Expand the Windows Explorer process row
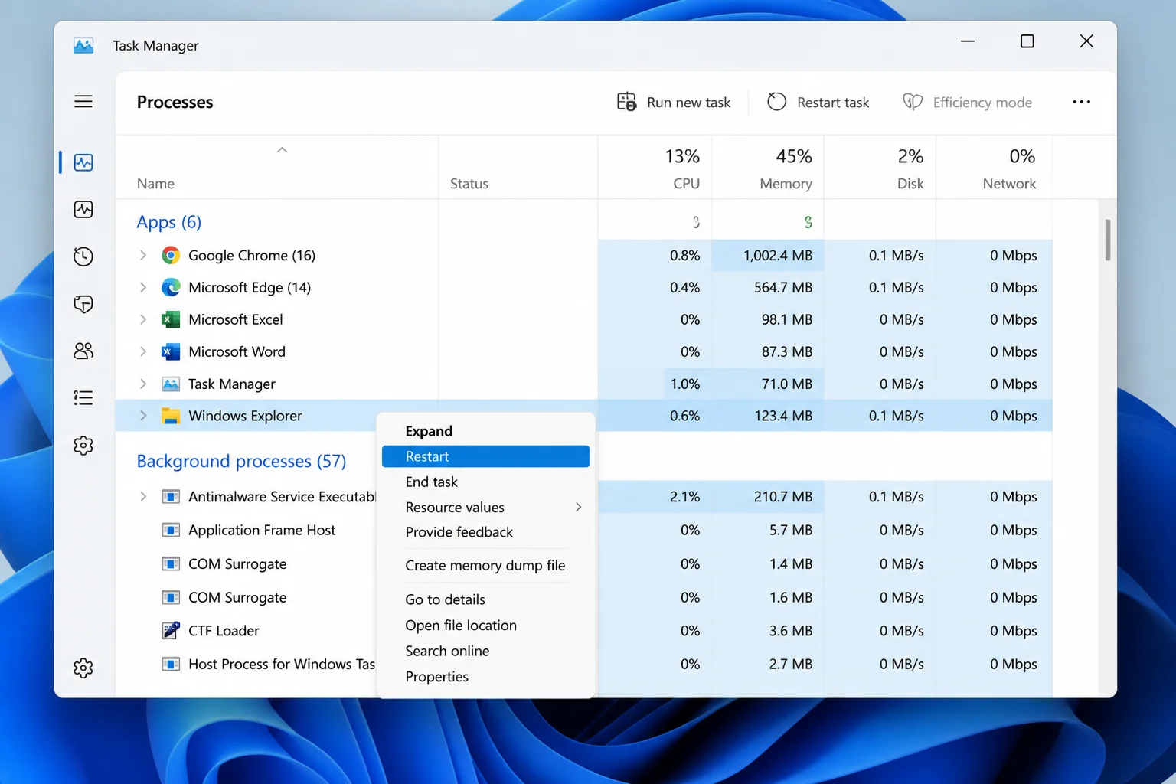Viewport: 1176px width, 784px height. (143, 416)
